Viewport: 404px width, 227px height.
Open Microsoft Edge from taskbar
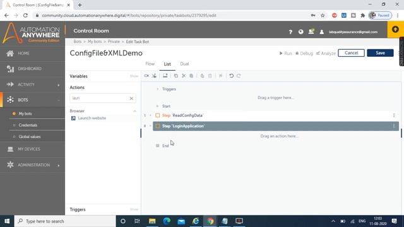pos(167,221)
